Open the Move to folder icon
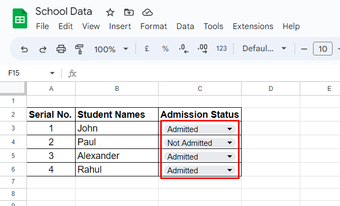This screenshot has height=206, width=340. pos(129,12)
